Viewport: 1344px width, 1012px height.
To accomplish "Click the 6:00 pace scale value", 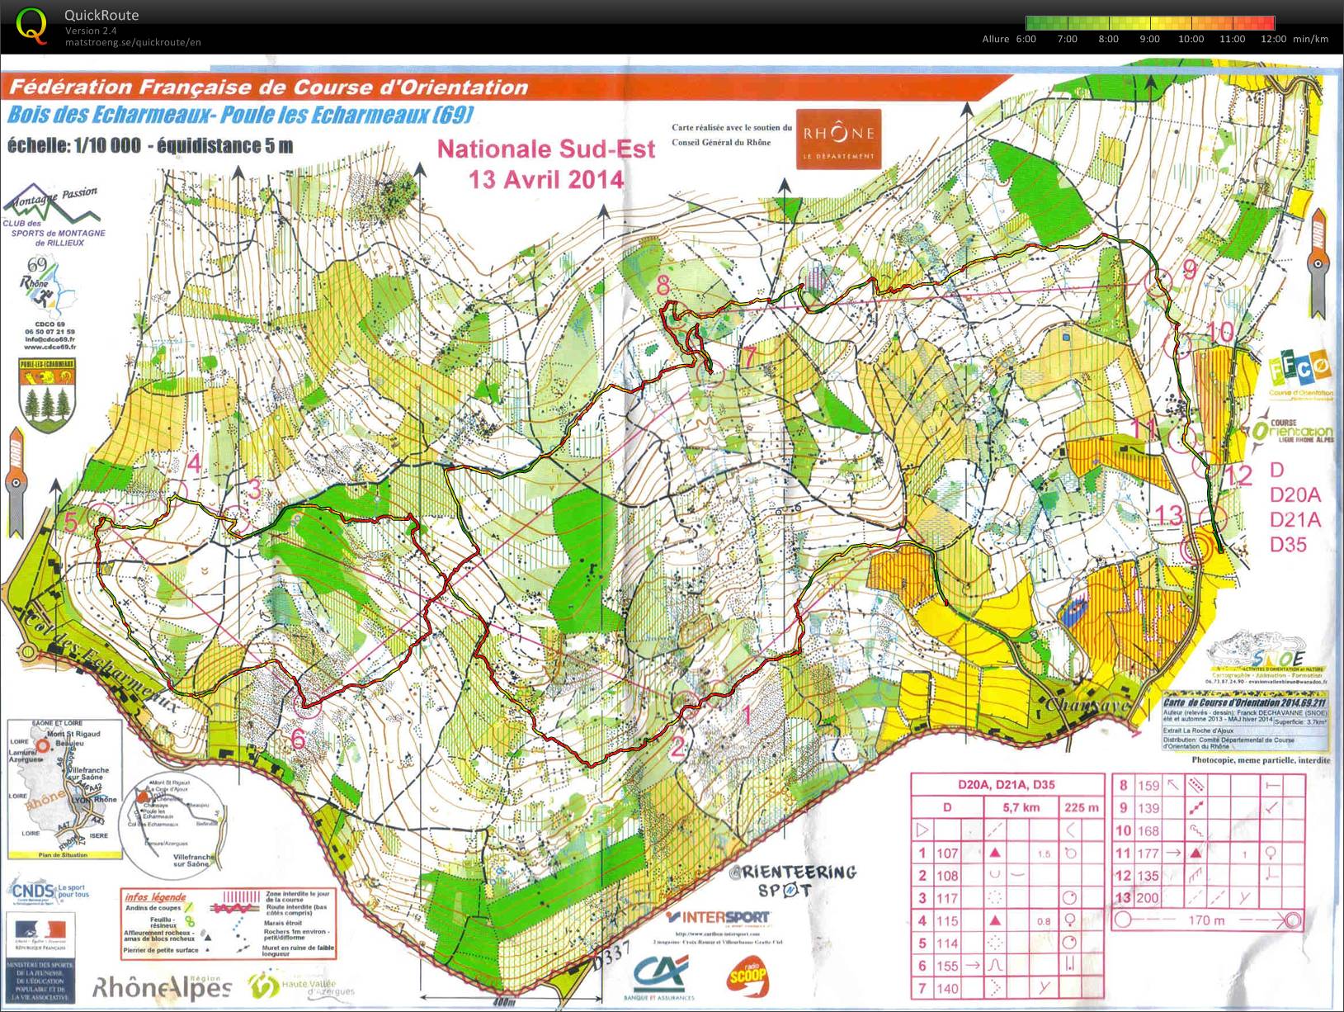I will click(1026, 39).
